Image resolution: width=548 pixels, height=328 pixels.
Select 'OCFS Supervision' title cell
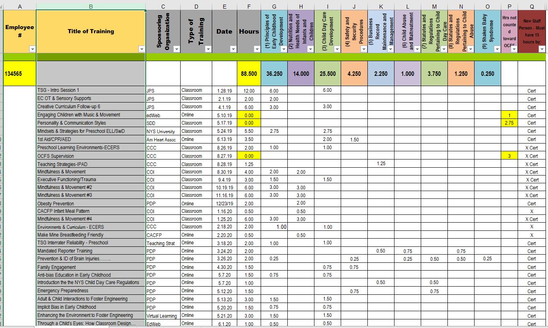[91, 156]
